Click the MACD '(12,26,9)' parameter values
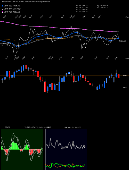This screenshot has height=170, width=129. [36, 127]
